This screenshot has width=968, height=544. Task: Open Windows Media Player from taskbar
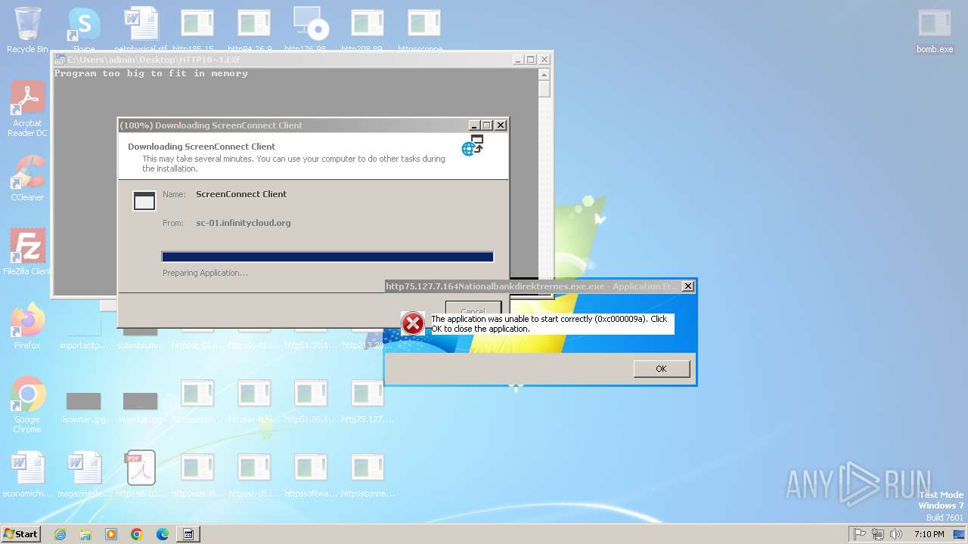coord(111,534)
